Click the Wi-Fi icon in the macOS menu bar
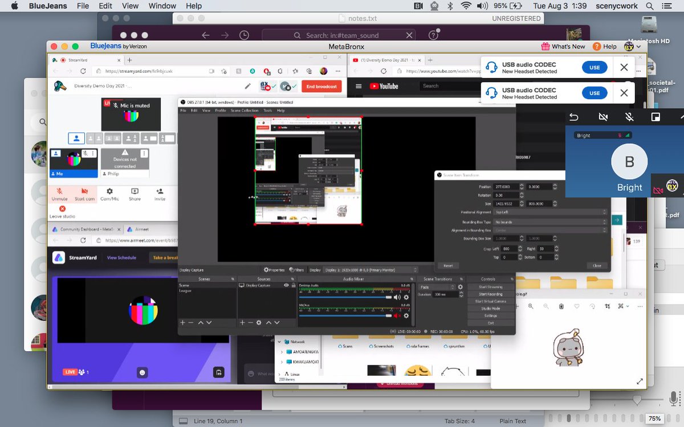The width and height of the screenshot is (684, 427). [466, 6]
